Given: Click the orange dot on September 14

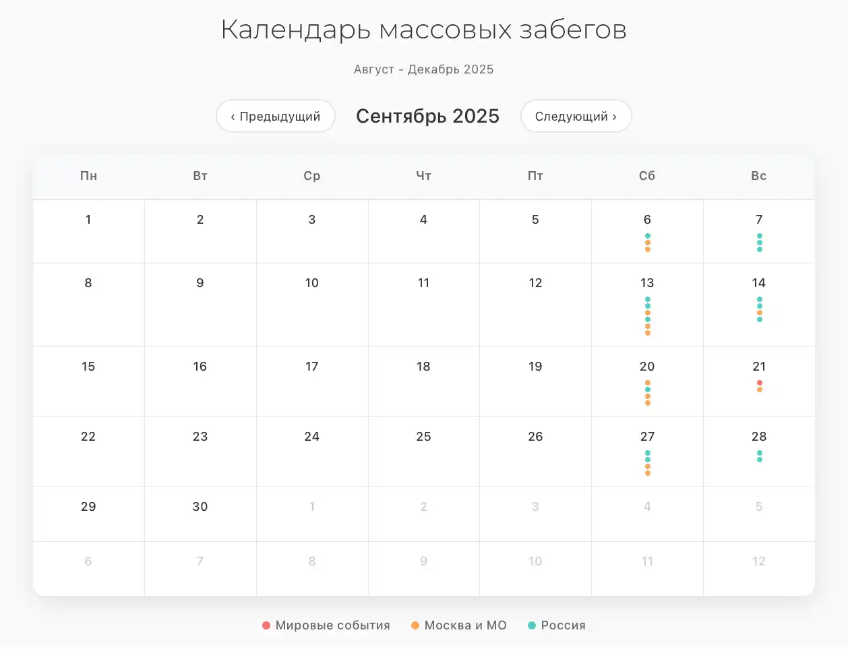Looking at the screenshot, I should point(760,313).
